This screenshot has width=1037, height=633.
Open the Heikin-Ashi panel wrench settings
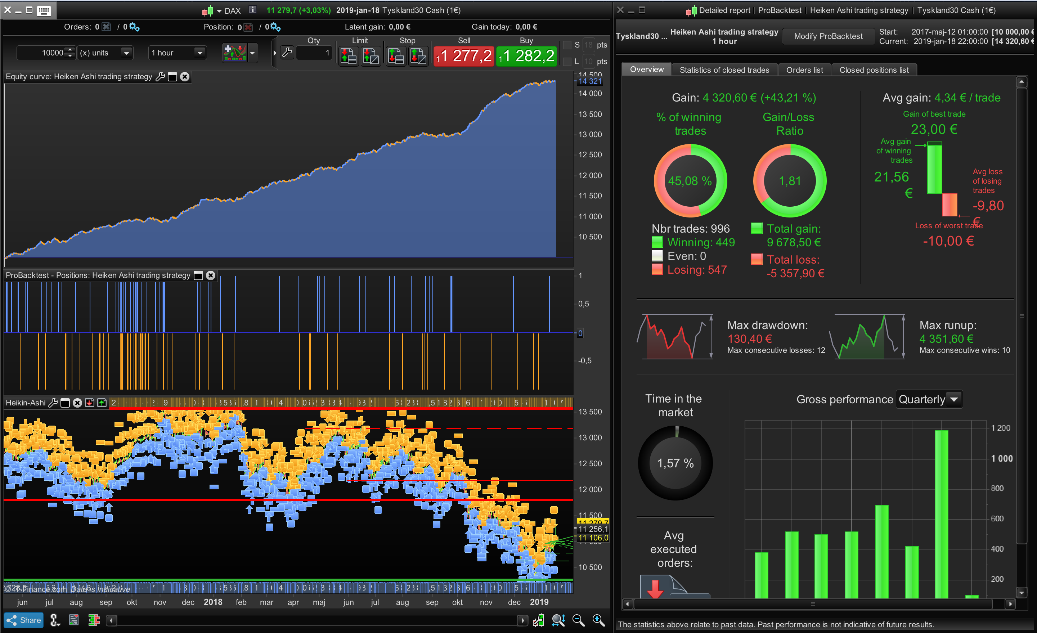pyautogui.click(x=53, y=403)
